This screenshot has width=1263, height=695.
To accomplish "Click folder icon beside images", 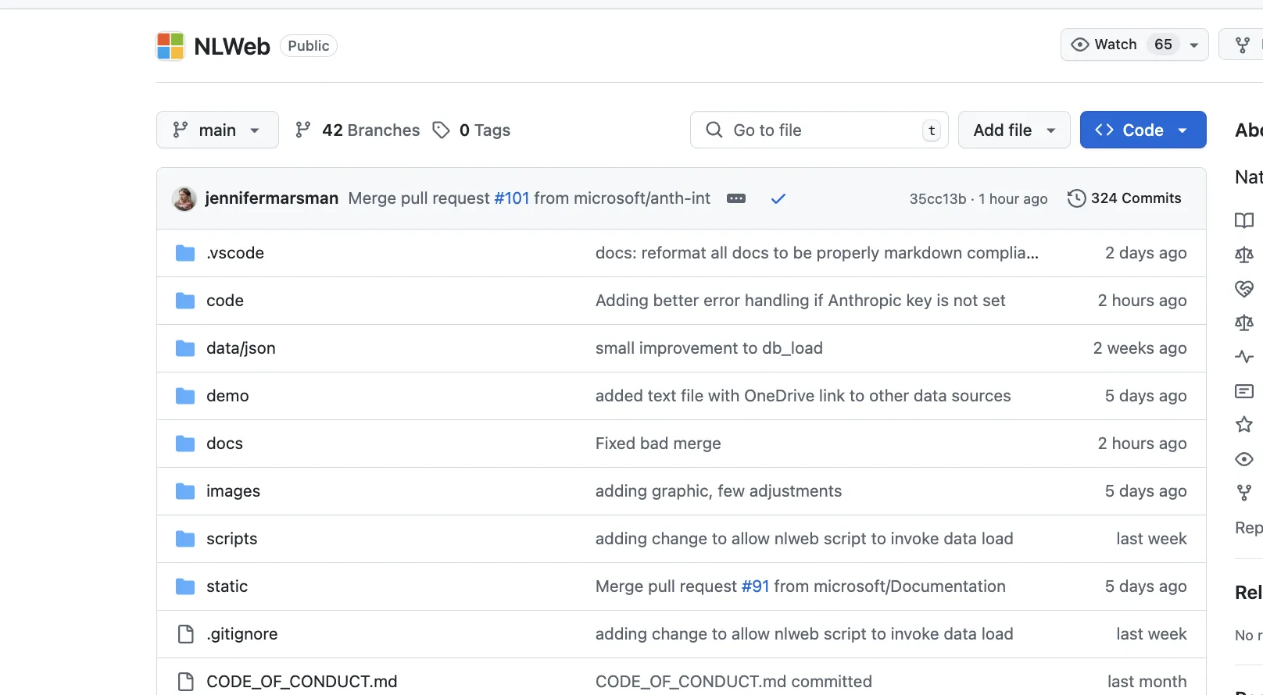I will (185, 491).
